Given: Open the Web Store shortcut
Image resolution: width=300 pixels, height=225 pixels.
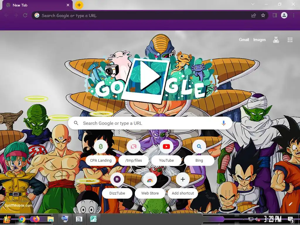Looking at the screenshot, I should 150,185.
